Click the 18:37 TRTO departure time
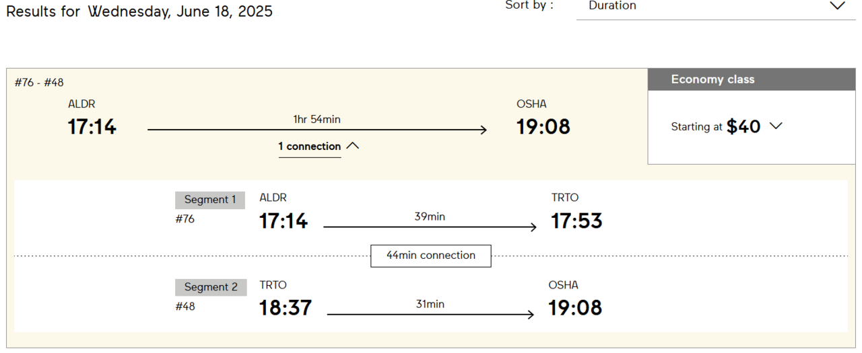This screenshot has height=353, width=862. (x=286, y=308)
